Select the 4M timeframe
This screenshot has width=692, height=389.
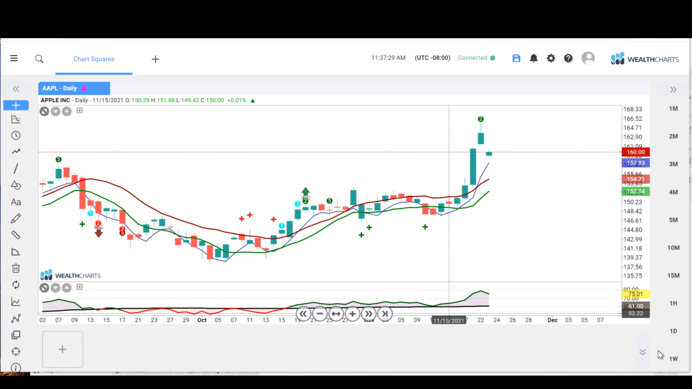pos(673,192)
